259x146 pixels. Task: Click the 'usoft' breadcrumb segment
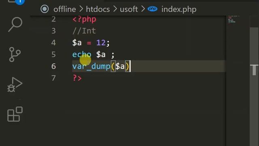point(129,9)
